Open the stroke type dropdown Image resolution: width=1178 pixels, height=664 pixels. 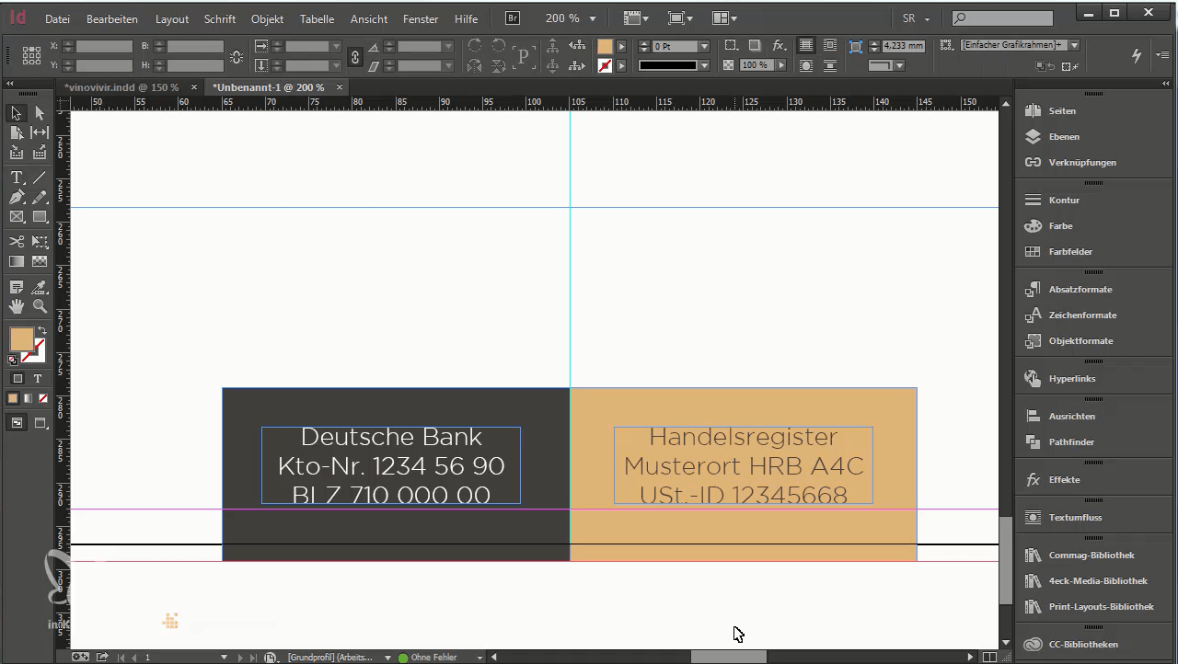(704, 65)
